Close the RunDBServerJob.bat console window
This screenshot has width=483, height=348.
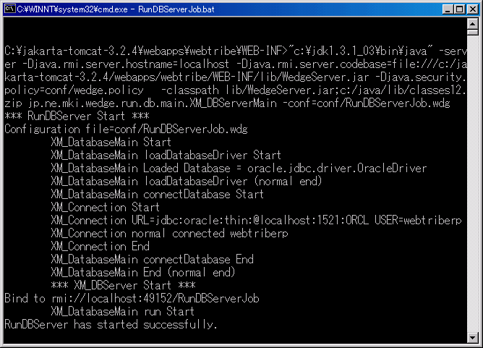[x=470, y=9]
